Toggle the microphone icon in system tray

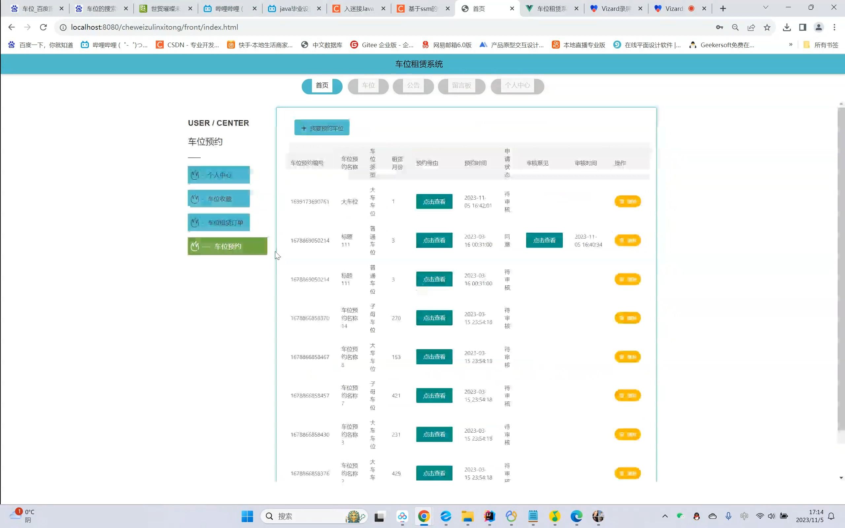[728, 516]
